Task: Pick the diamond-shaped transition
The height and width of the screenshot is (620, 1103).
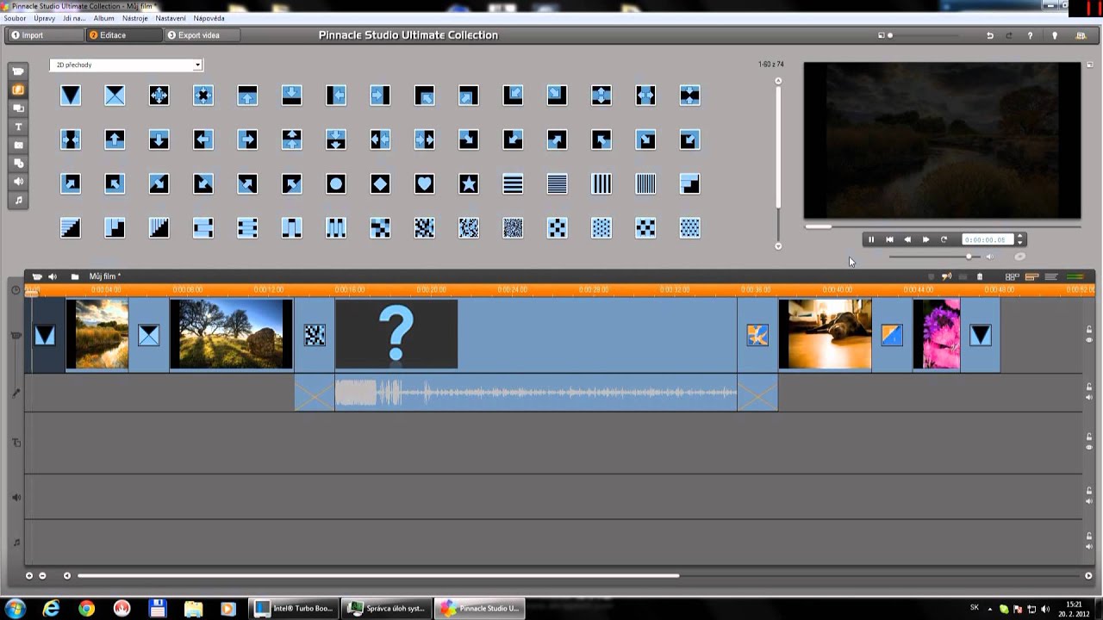Action: (380, 183)
